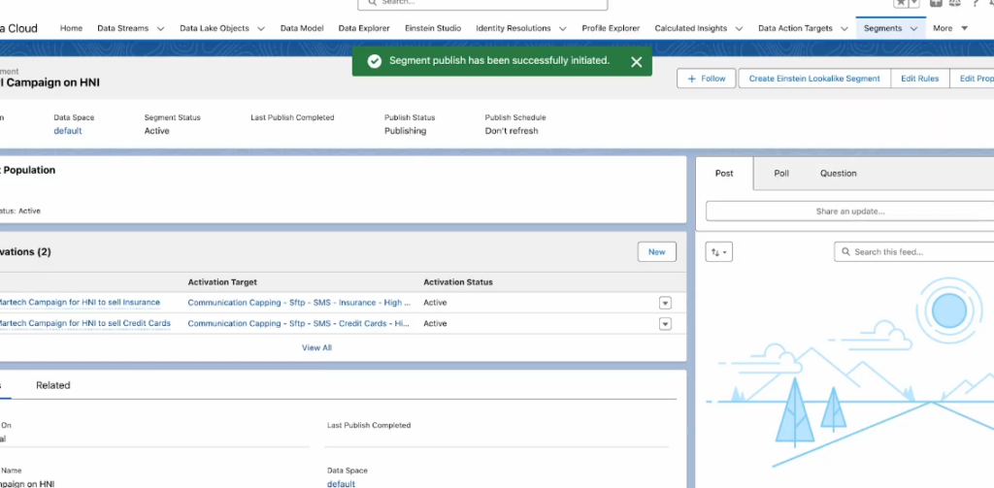This screenshot has height=488, width=994.
Task: Go to Einstein Studio in navigation
Action: (432, 29)
